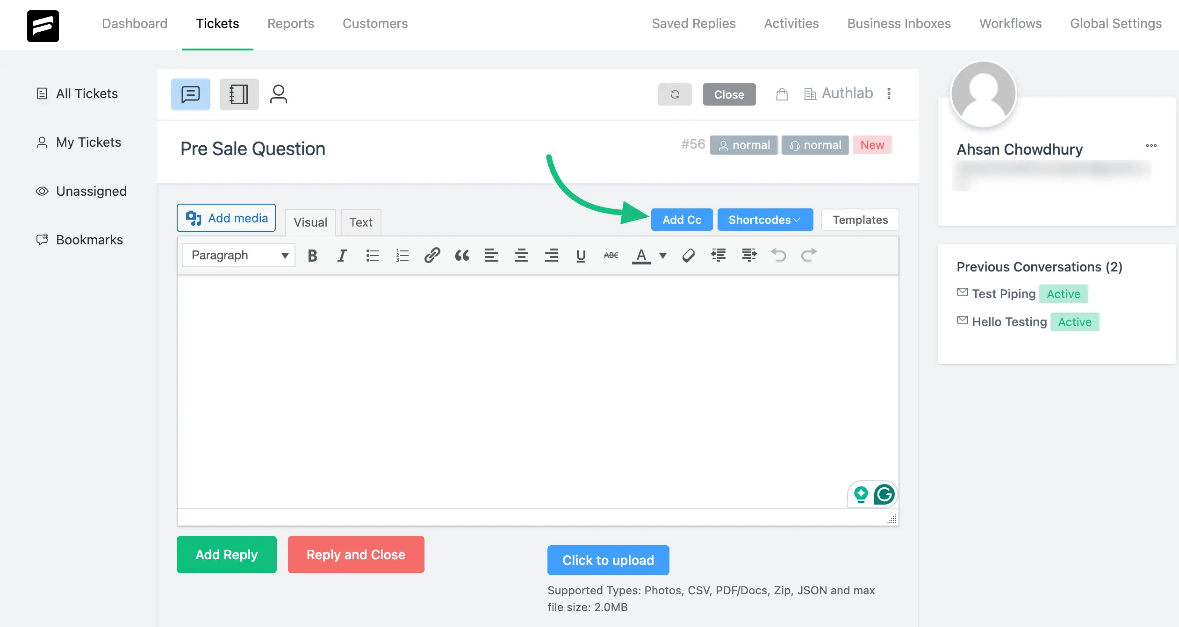The width and height of the screenshot is (1179, 627).
Task: Open the Templates panel
Action: tap(860, 219)
